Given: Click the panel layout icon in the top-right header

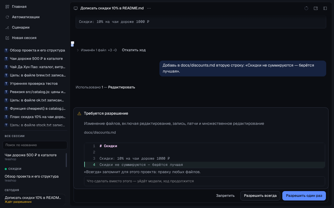Looking at the screenshot, I should (316, 8).
